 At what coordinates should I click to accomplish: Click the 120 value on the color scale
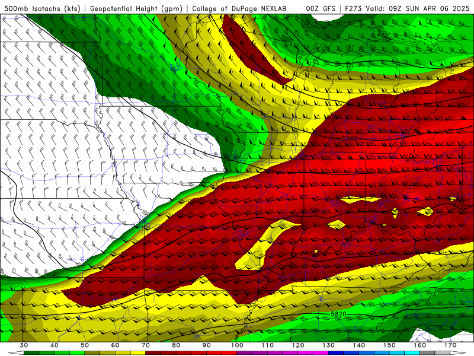298,345
